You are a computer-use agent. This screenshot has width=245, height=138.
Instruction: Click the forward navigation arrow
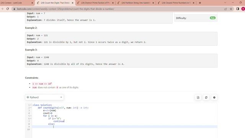pyautogui.click(x=2, y=9)
